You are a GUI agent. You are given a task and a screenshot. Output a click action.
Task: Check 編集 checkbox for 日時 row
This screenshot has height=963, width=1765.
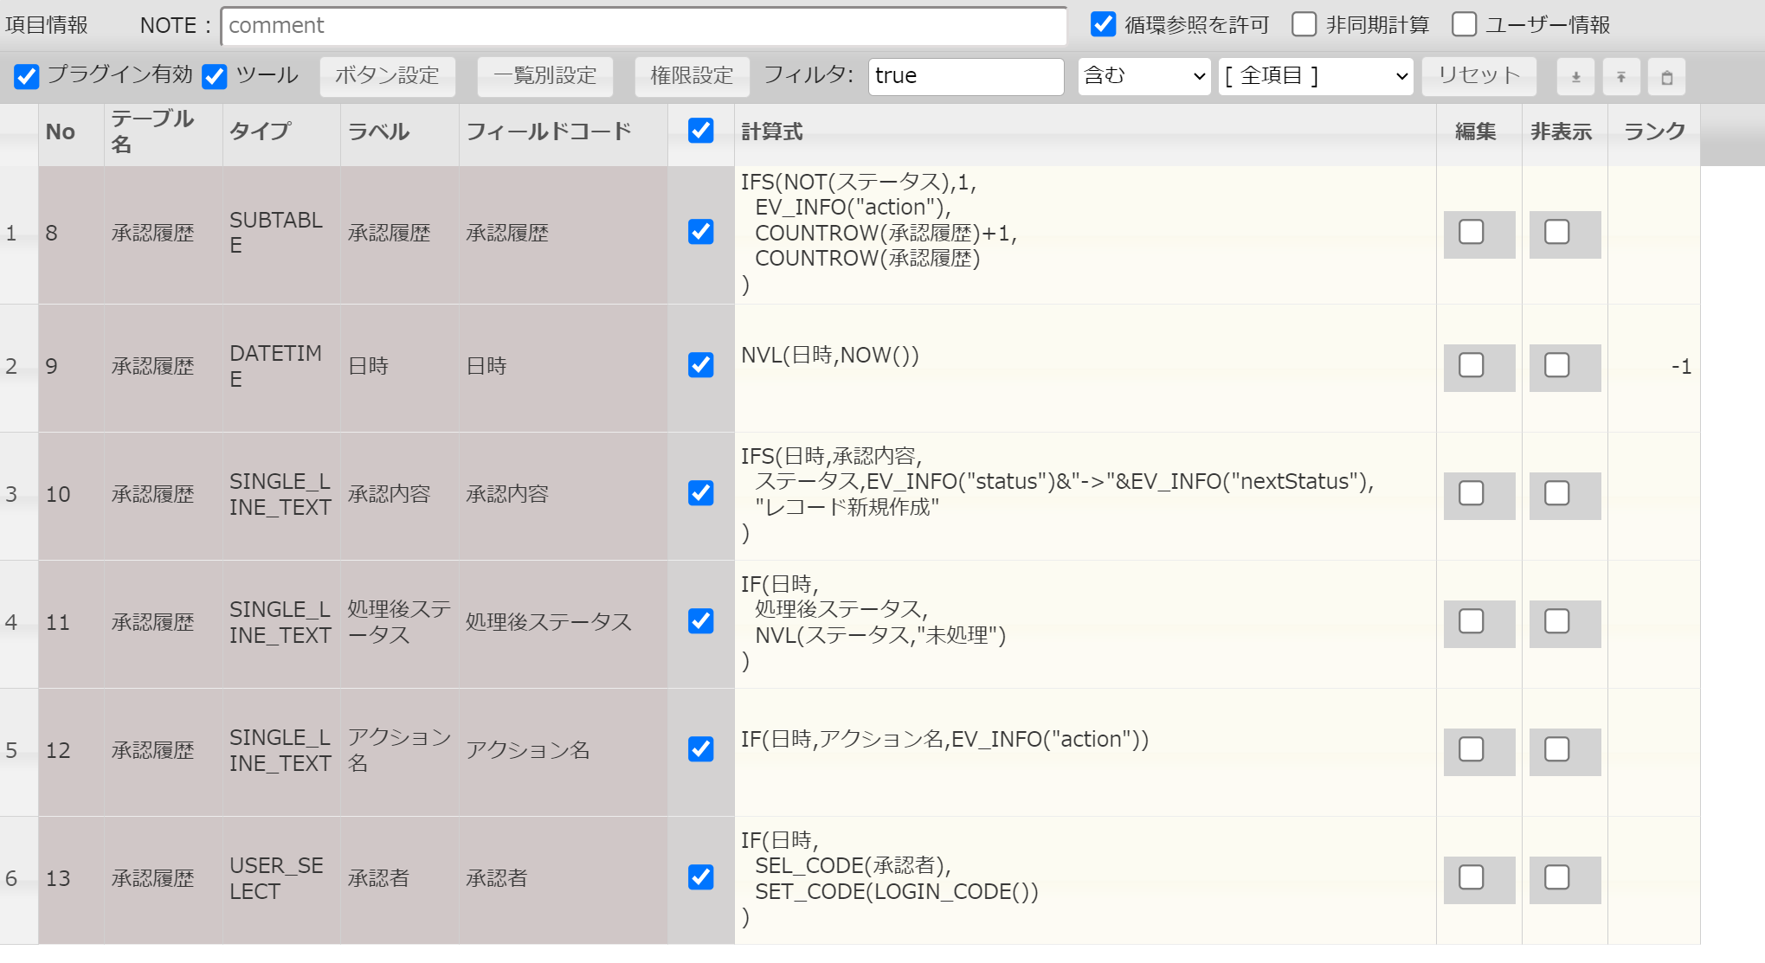pyautogui.click(x=1471, y=365)
